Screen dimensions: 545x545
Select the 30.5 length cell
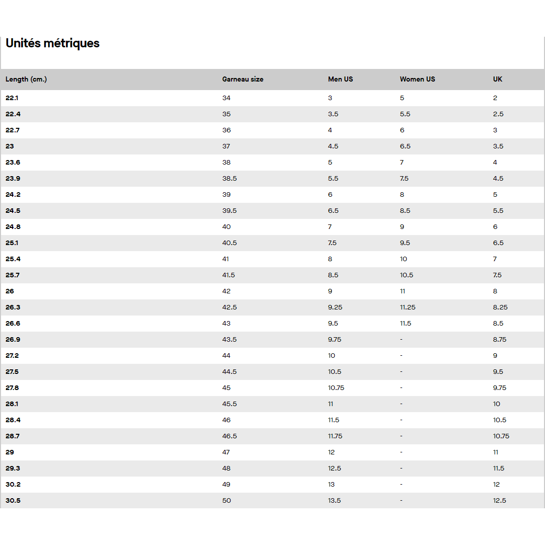pyautogui.click(x=13, y=501)
